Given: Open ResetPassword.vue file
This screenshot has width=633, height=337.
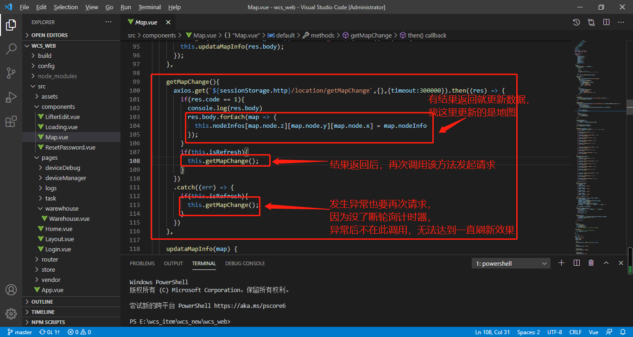Looking at the screenshot, I should pos(71,147).
